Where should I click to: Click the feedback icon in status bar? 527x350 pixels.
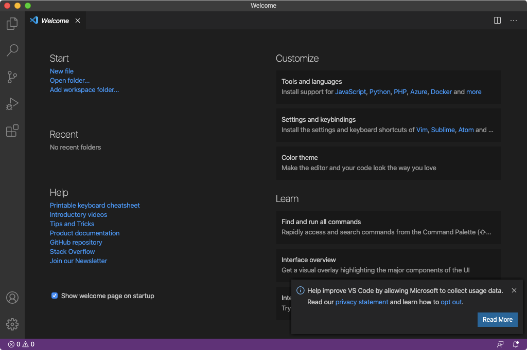click(x=500, y=344)
